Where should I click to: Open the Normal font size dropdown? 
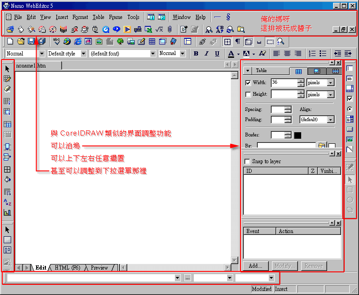182,54
